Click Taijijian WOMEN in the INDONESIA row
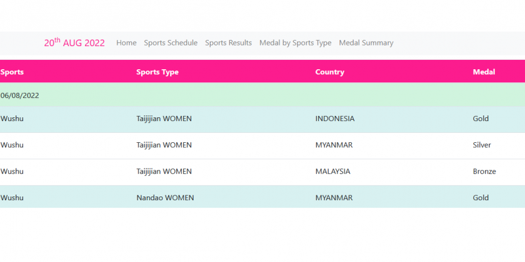 point(164,119)
